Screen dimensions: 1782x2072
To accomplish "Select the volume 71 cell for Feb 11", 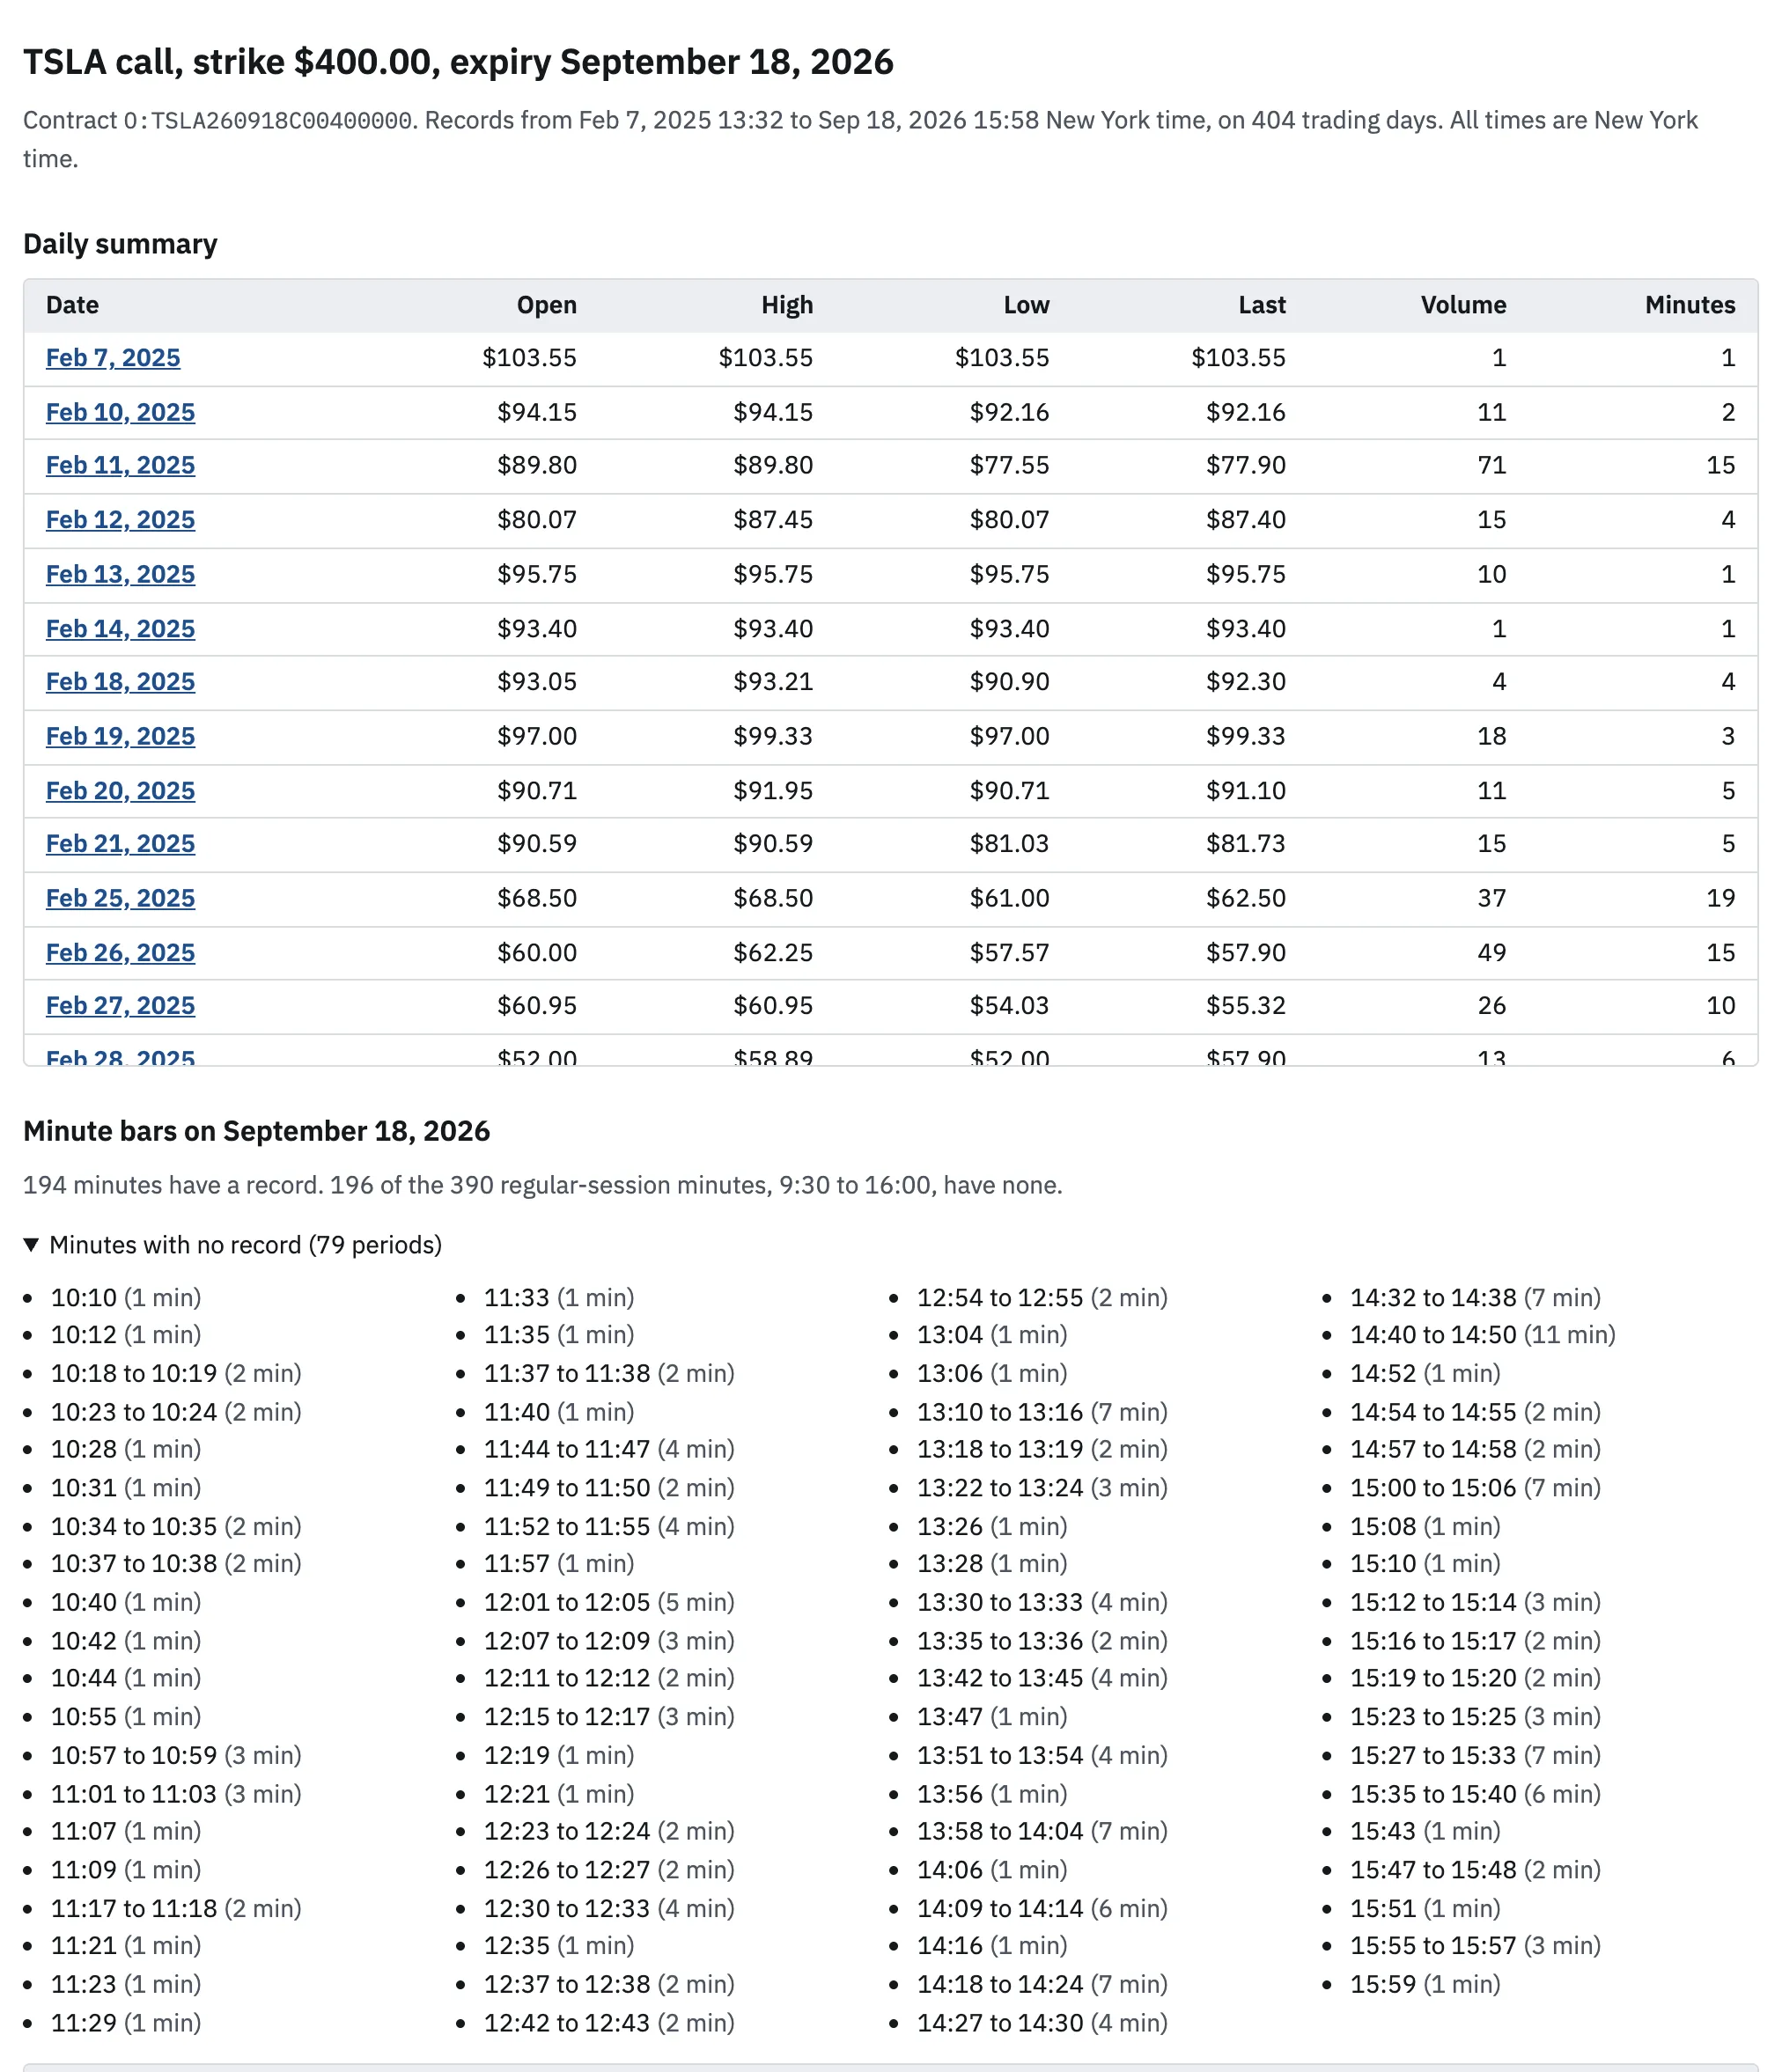I will pyautogui.click(x=1492, y=465).
